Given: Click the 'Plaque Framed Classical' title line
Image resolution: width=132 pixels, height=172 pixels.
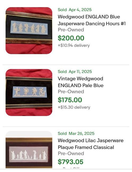Looking at the screenshot, I should tap(86, 147).
